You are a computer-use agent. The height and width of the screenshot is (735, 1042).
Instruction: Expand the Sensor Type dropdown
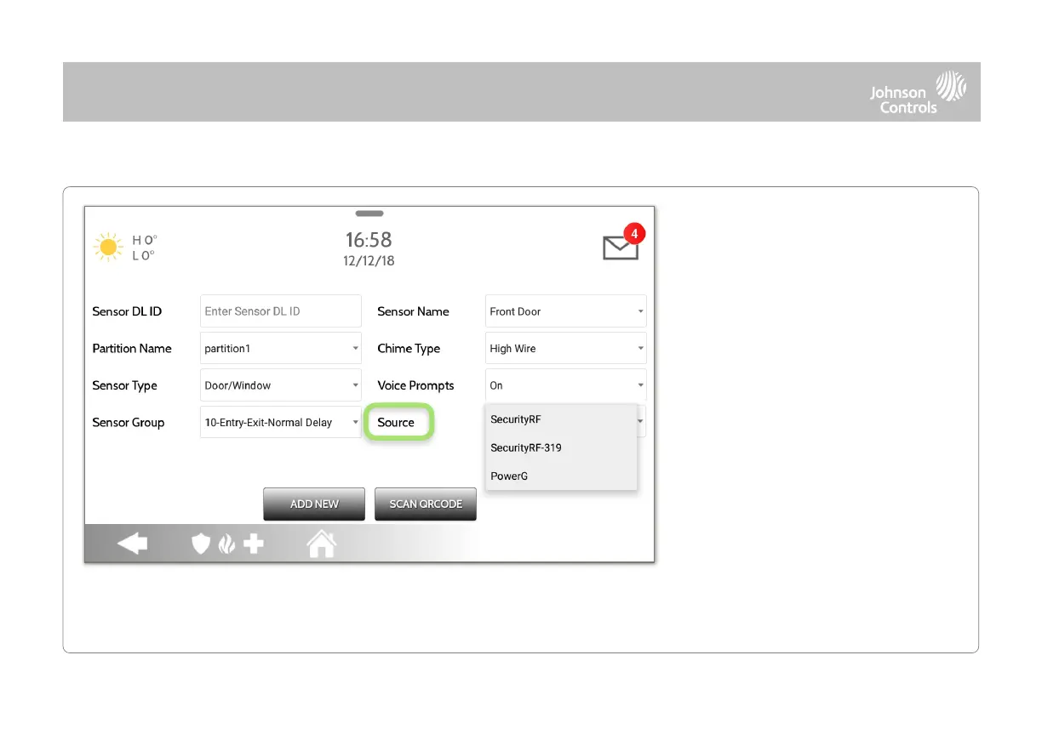(x=281, y=385)
